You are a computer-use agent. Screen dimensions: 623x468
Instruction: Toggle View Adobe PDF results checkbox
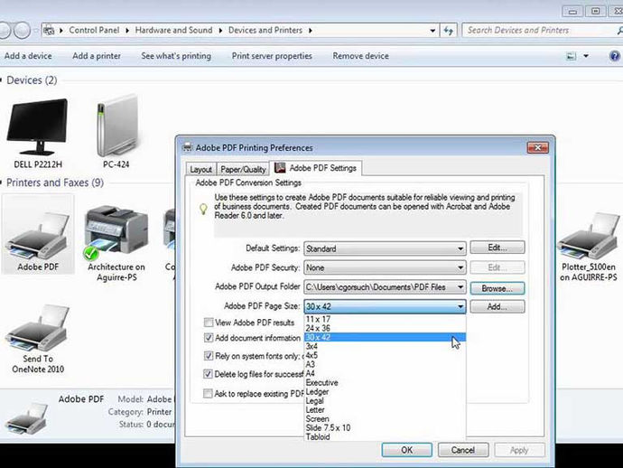209,323
